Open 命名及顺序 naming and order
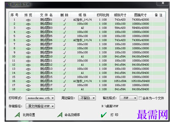The height and width of the screenshot is (125, 174). pyautogui.click(x=69, y=115)
